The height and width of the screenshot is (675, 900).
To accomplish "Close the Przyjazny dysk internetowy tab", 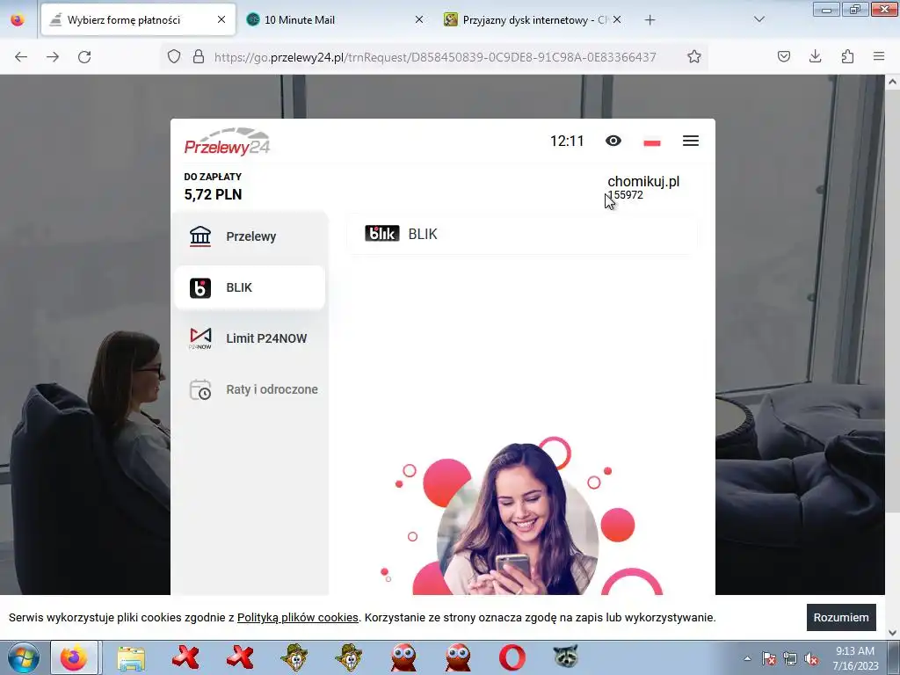I will pyautogui.click(x=616, y=19).
